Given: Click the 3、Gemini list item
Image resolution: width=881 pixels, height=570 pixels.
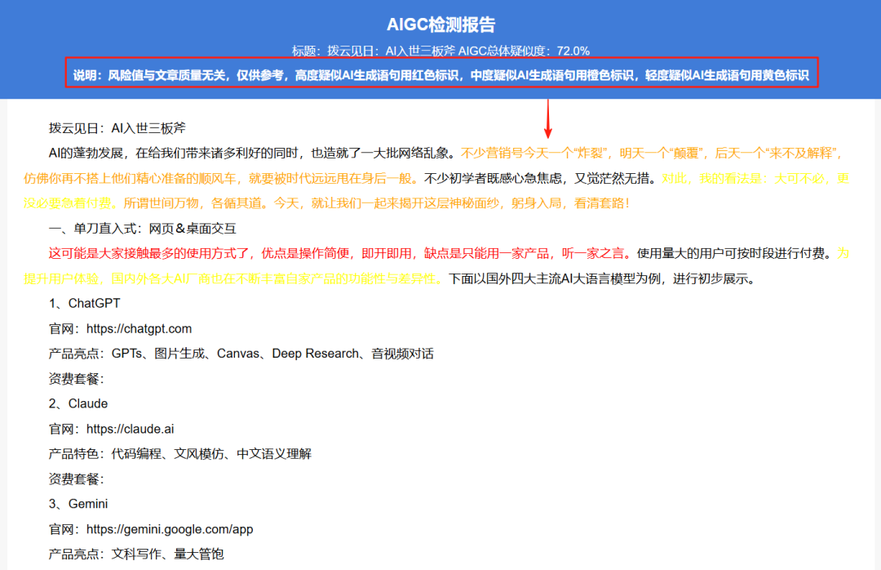Looking at the screenshot, I should click(78, 504).
